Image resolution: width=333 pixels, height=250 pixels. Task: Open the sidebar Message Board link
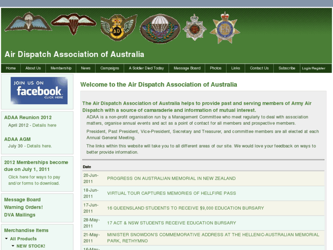point(22,200)
